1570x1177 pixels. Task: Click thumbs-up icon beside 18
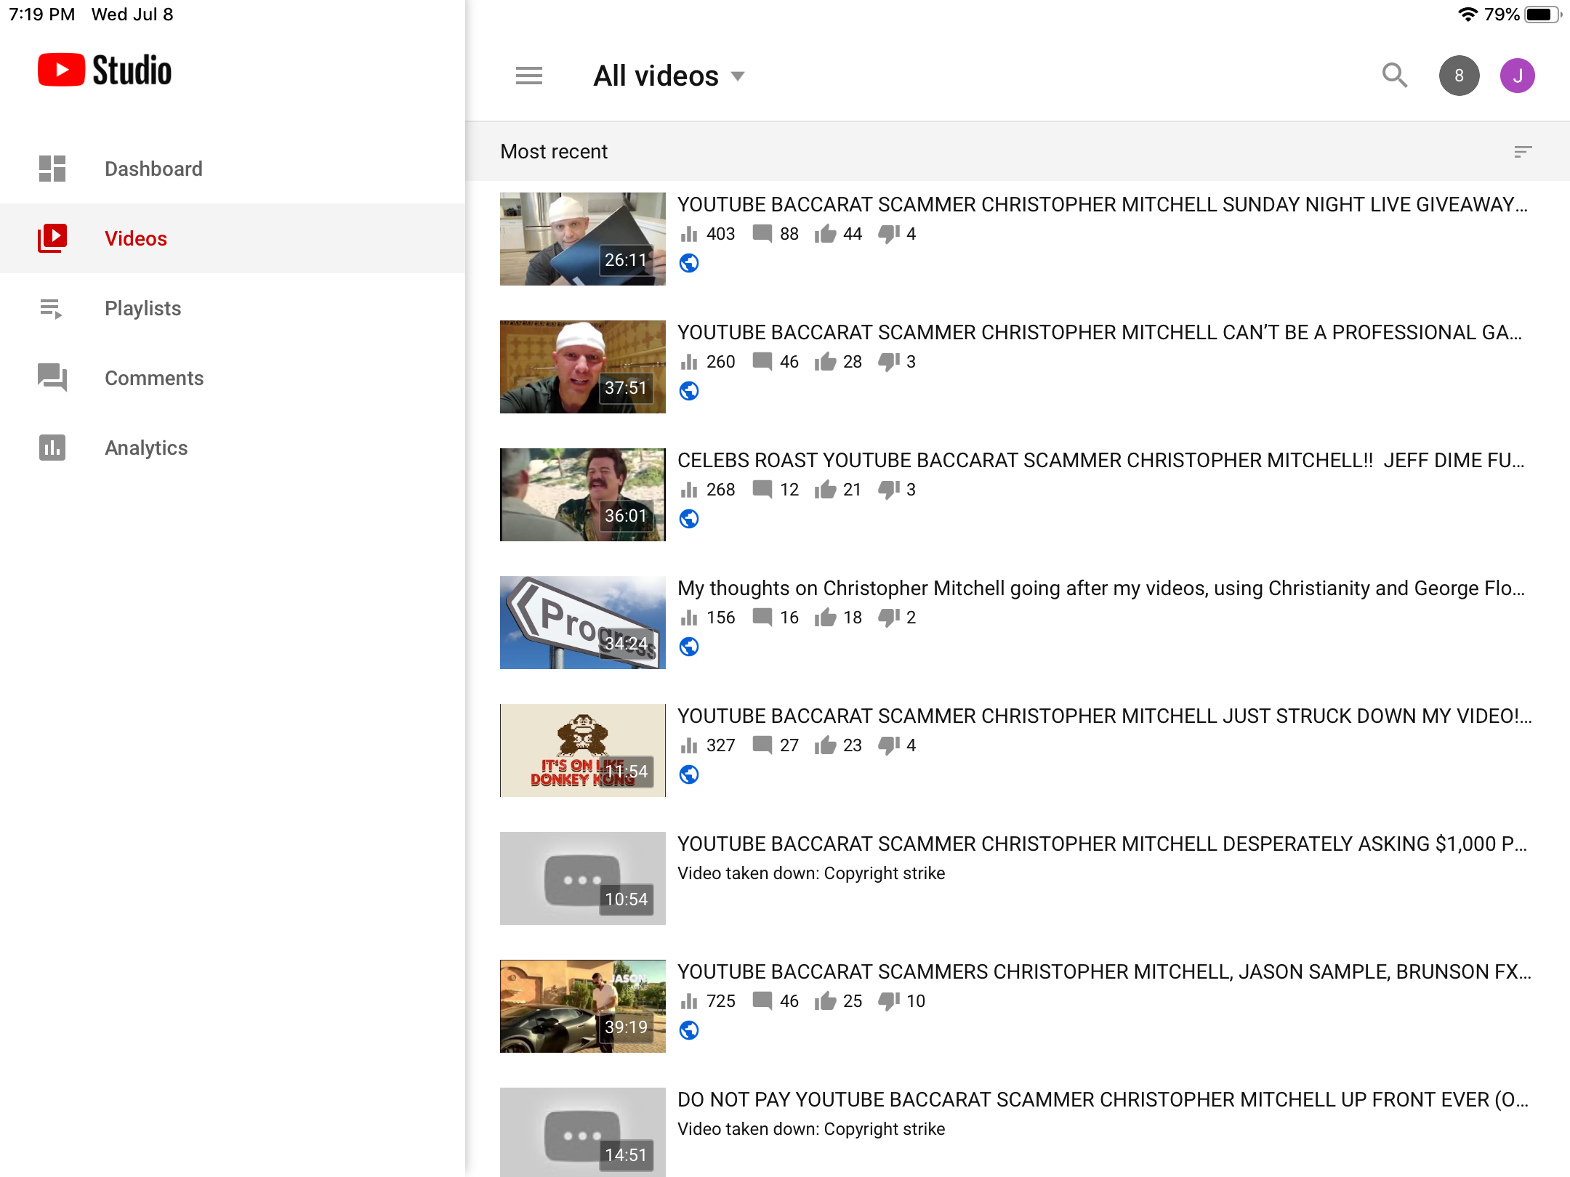825,617
